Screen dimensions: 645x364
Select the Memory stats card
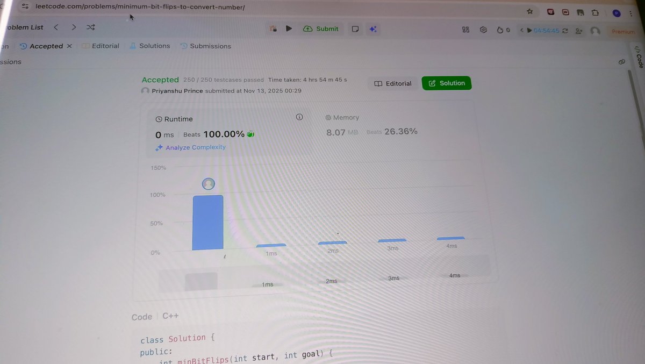pos(395,125)
